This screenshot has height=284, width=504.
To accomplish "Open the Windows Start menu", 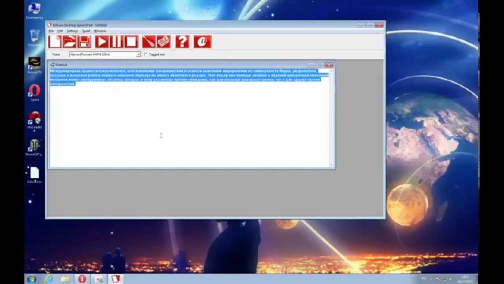I will 31,279.
